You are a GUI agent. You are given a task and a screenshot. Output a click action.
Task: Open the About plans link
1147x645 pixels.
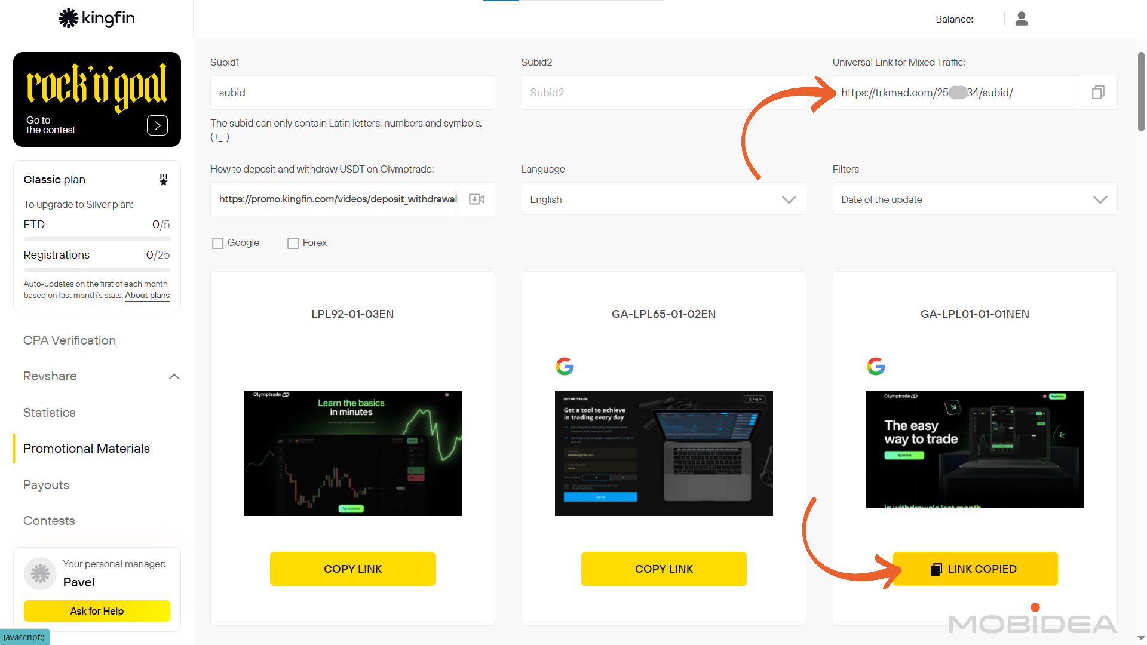[147, 295]
